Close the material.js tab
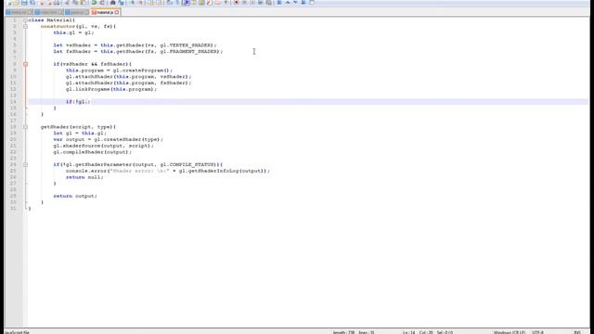 (x=117, y=12)
